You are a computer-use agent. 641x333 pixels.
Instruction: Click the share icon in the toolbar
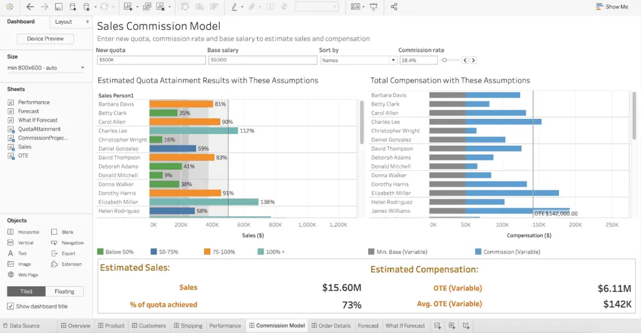(394, 7)
